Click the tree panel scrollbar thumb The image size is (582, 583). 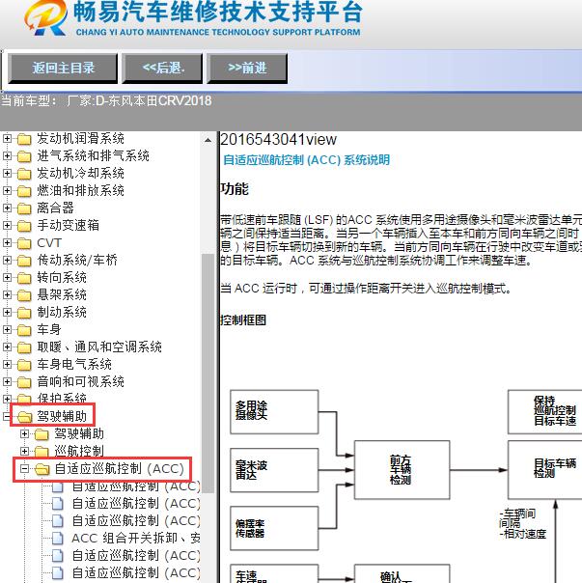[x=208, y=373]
